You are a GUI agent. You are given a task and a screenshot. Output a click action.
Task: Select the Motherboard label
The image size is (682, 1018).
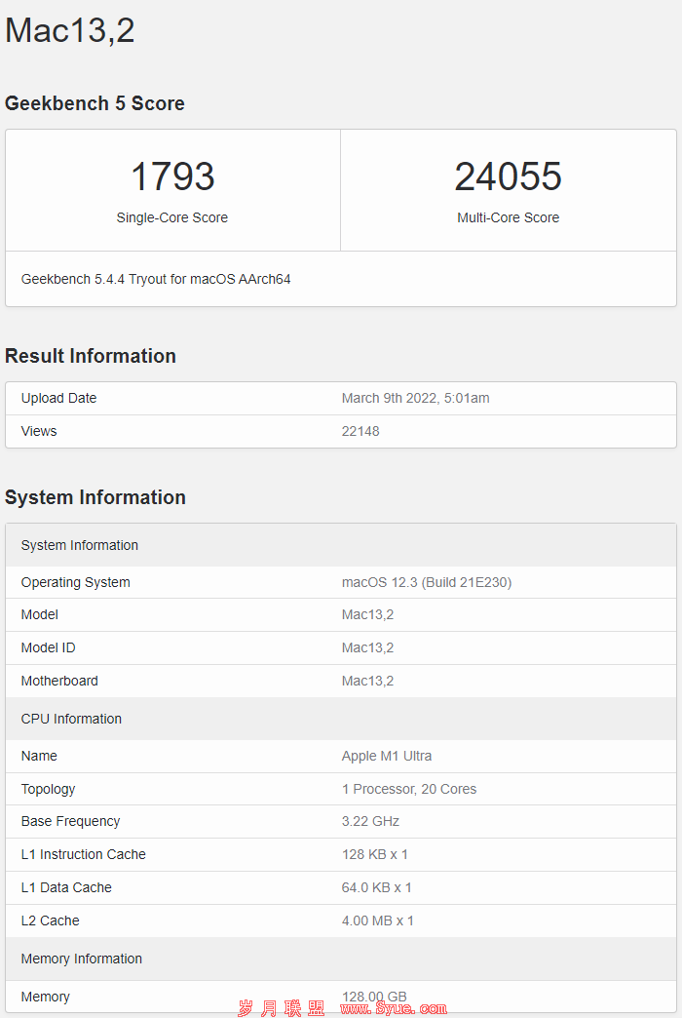click(x=59, y=681)
